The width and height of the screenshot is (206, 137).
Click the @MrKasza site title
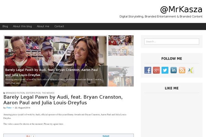click(181, 10)
